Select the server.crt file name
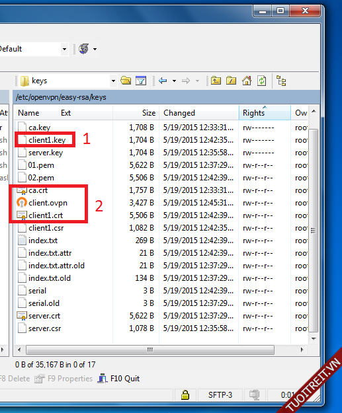Image resolution: width=342 pixels, height=413 pixels. [44, 316]
